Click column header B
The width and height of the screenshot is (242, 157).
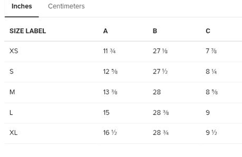coord(155,31)
